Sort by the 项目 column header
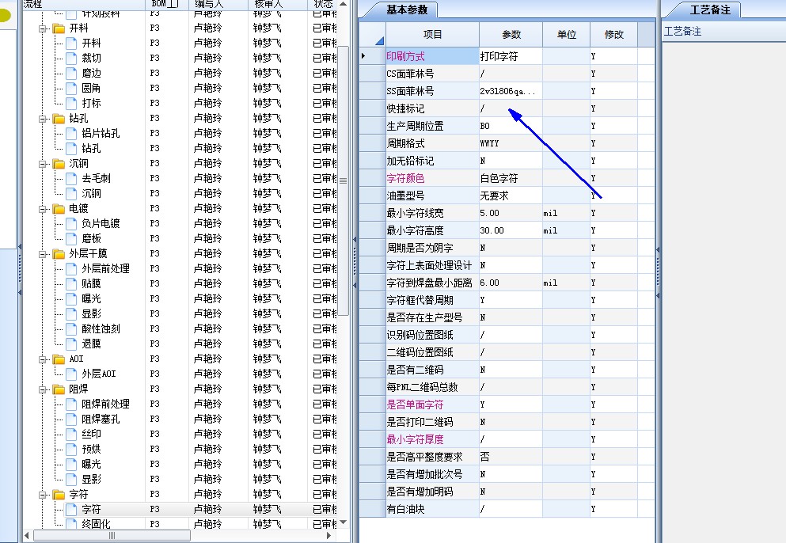This screenshot has width=786, height=543. [x=433, y=35]
